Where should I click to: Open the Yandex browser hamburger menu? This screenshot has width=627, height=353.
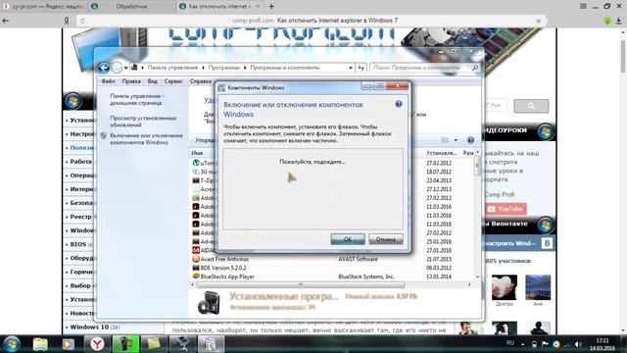(x=584, y=6)
